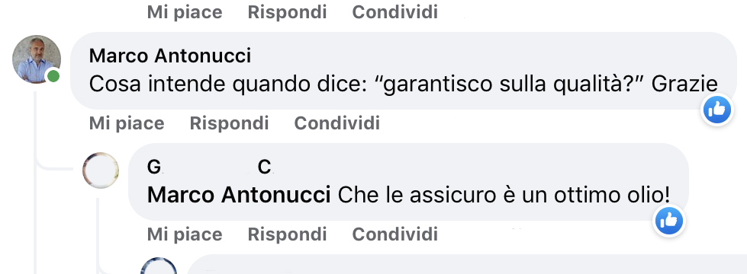
Task: Click the thumbs-up reaction on the 'ottimo olio' reply
Action: tap(669, 221)
